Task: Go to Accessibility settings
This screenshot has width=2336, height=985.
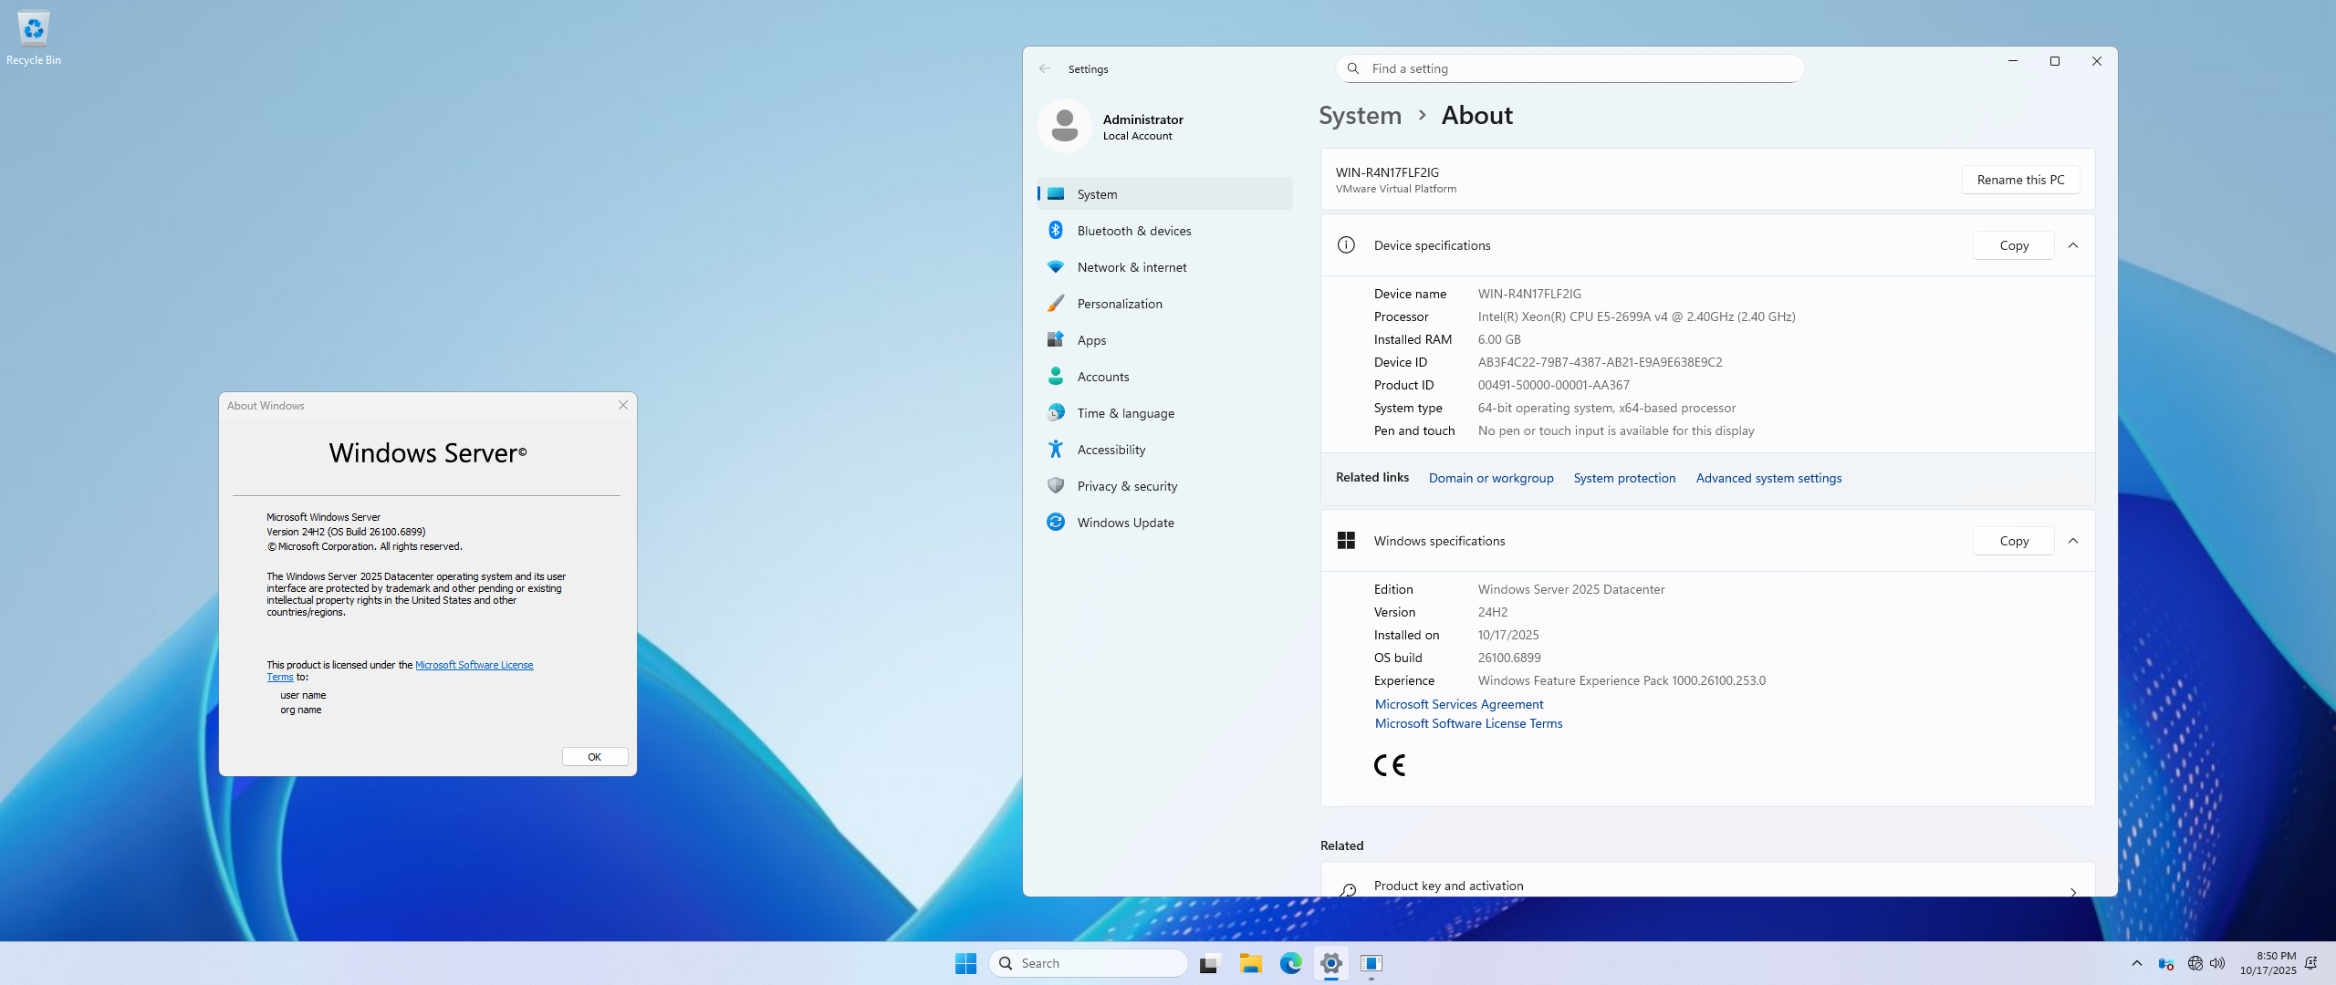Action: click(x=1111, y=450)
